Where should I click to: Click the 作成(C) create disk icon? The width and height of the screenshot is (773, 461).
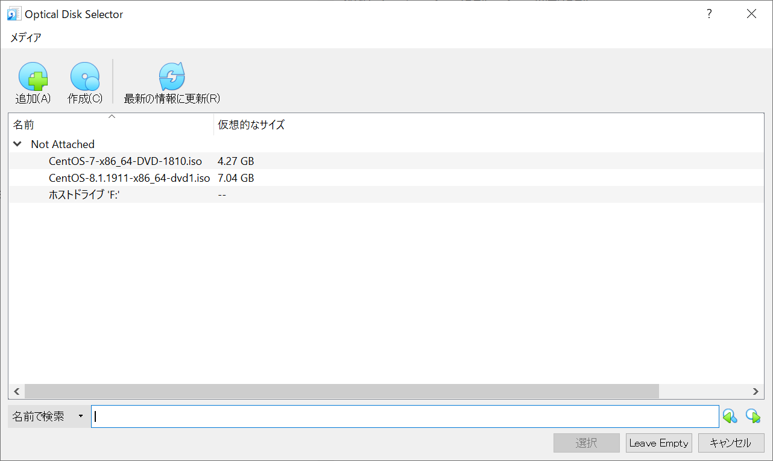pyautogui.click(x=85, y=76)
